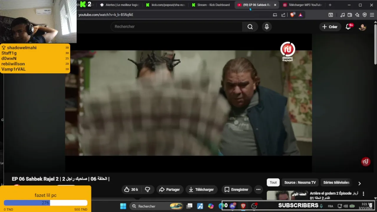Show more filter chips with the right arrow
This screenshot has width=377, height=212.
coord(359,183)
